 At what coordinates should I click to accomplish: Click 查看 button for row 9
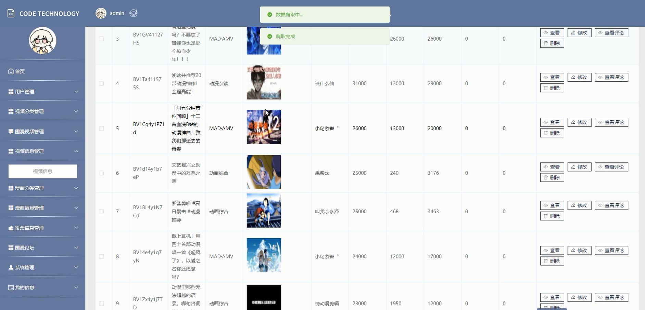[x=552, y=297]
